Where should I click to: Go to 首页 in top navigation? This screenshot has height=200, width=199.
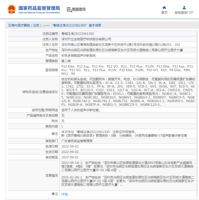(x=164, y=12)
